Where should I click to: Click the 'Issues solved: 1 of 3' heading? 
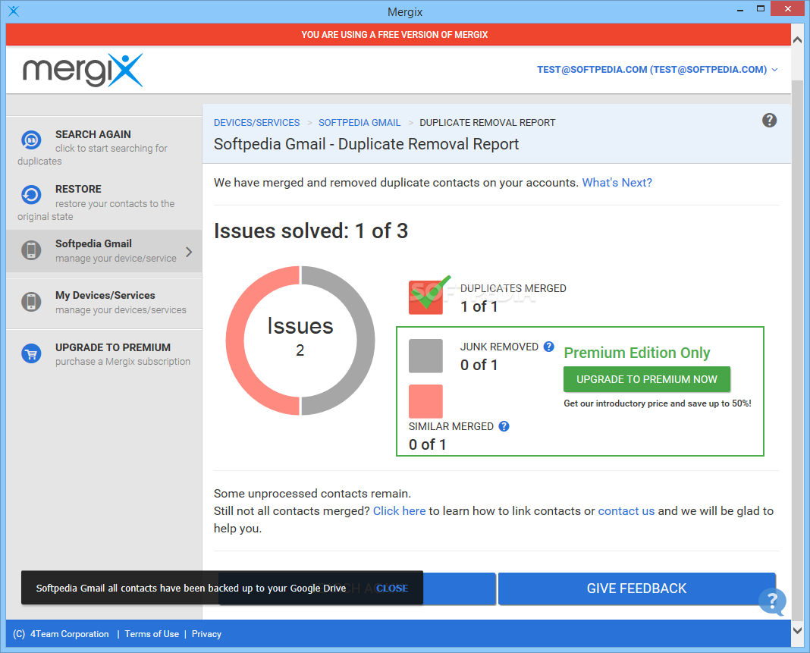pyautogui.click(x=311, y=231)
